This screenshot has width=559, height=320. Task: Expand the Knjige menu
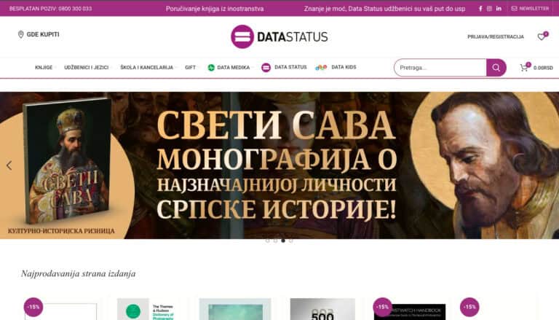(x=44, y=68)
